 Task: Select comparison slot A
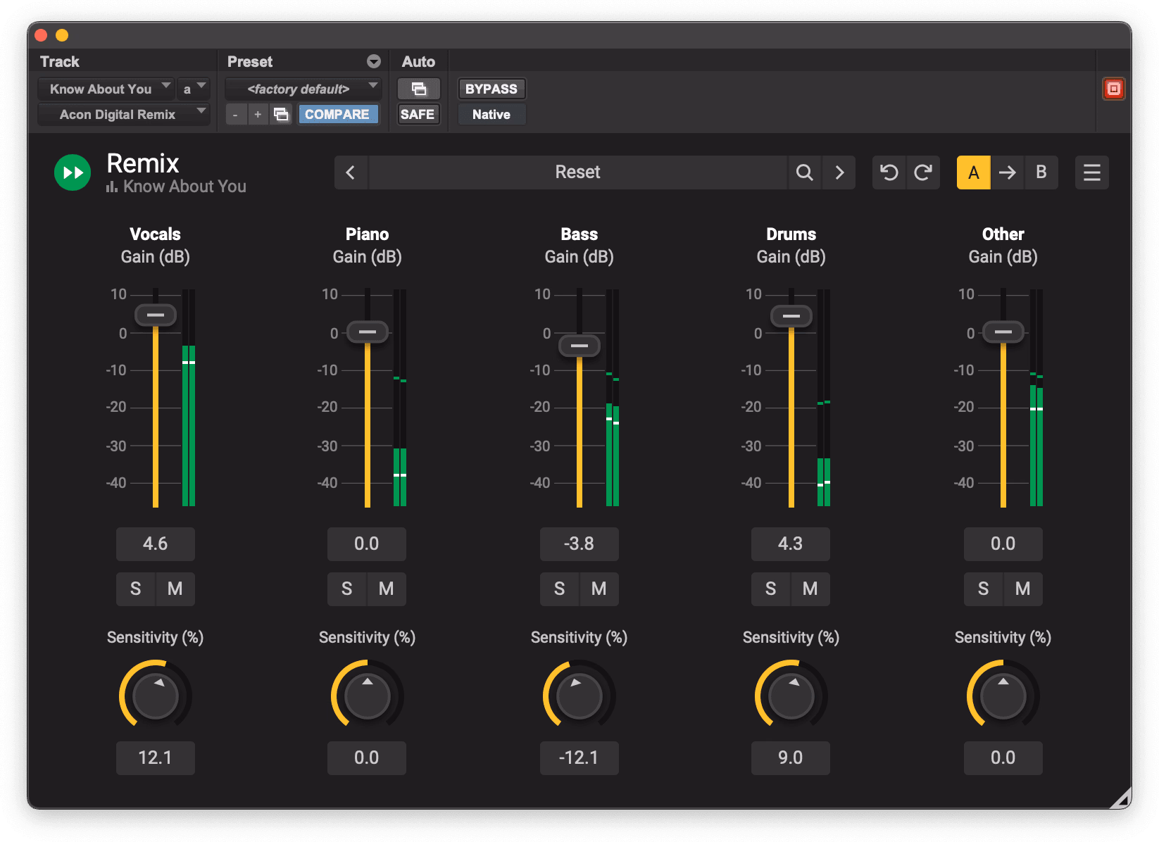pyautogui.click(x=974, y=172)
